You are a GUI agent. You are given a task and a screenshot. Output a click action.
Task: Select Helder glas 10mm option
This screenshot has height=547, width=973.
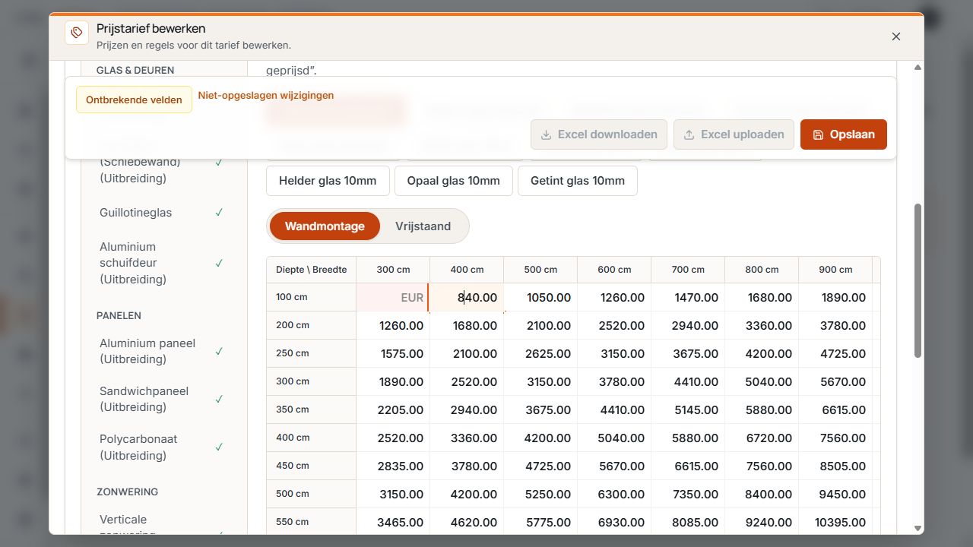pyautogui.click(x=328, y=181)
